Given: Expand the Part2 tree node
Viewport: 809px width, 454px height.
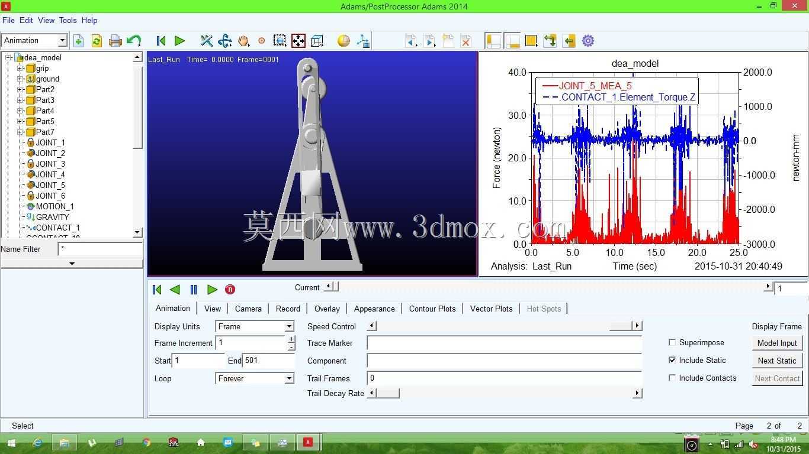Looking at the screenshot, I should [20, 89].
